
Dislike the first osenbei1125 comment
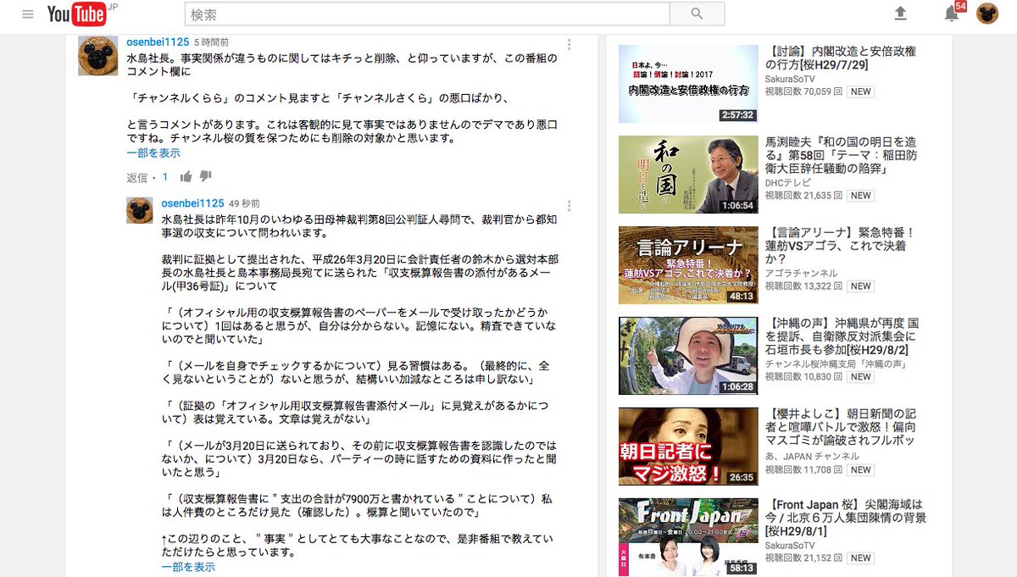click(205, 177)
